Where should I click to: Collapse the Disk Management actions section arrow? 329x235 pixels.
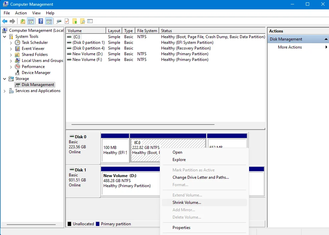point(326,39)
